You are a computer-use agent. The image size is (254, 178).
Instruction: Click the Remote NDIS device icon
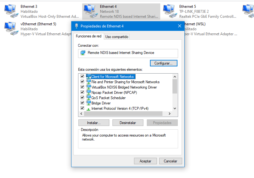point(83,53)
